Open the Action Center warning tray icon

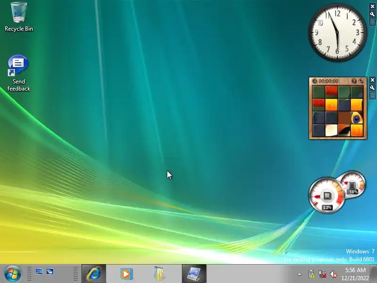point(311,274)
